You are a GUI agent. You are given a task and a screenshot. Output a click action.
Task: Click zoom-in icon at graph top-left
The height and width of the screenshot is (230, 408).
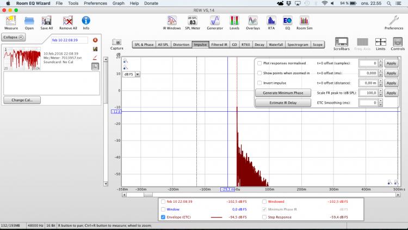point(126,60)
